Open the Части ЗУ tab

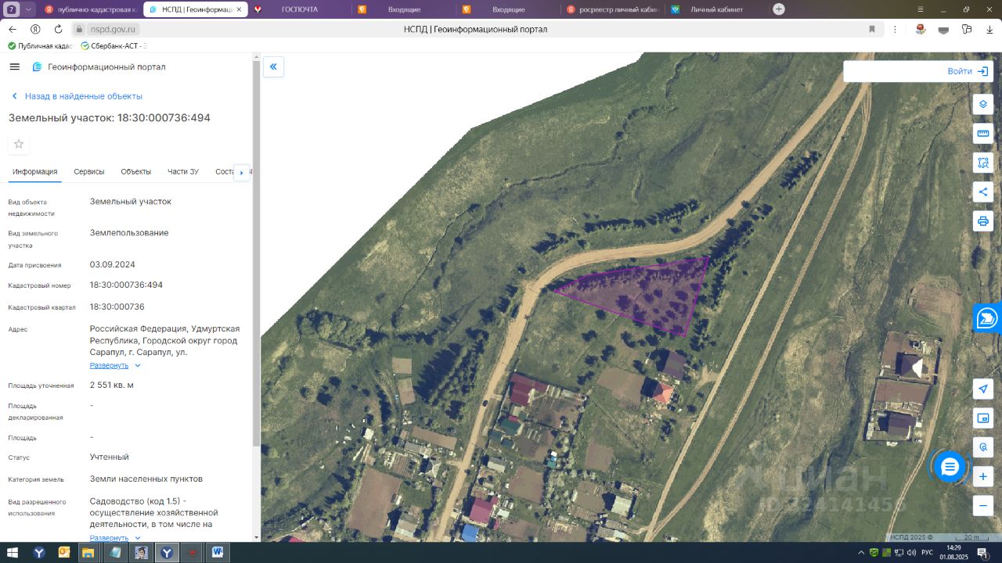(183, 172)
